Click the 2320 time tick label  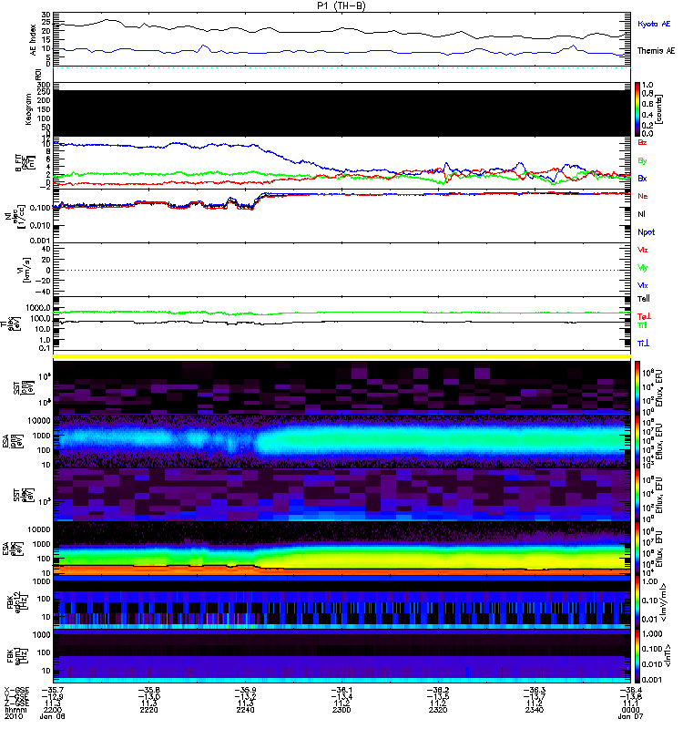click(x=438, y=710)
